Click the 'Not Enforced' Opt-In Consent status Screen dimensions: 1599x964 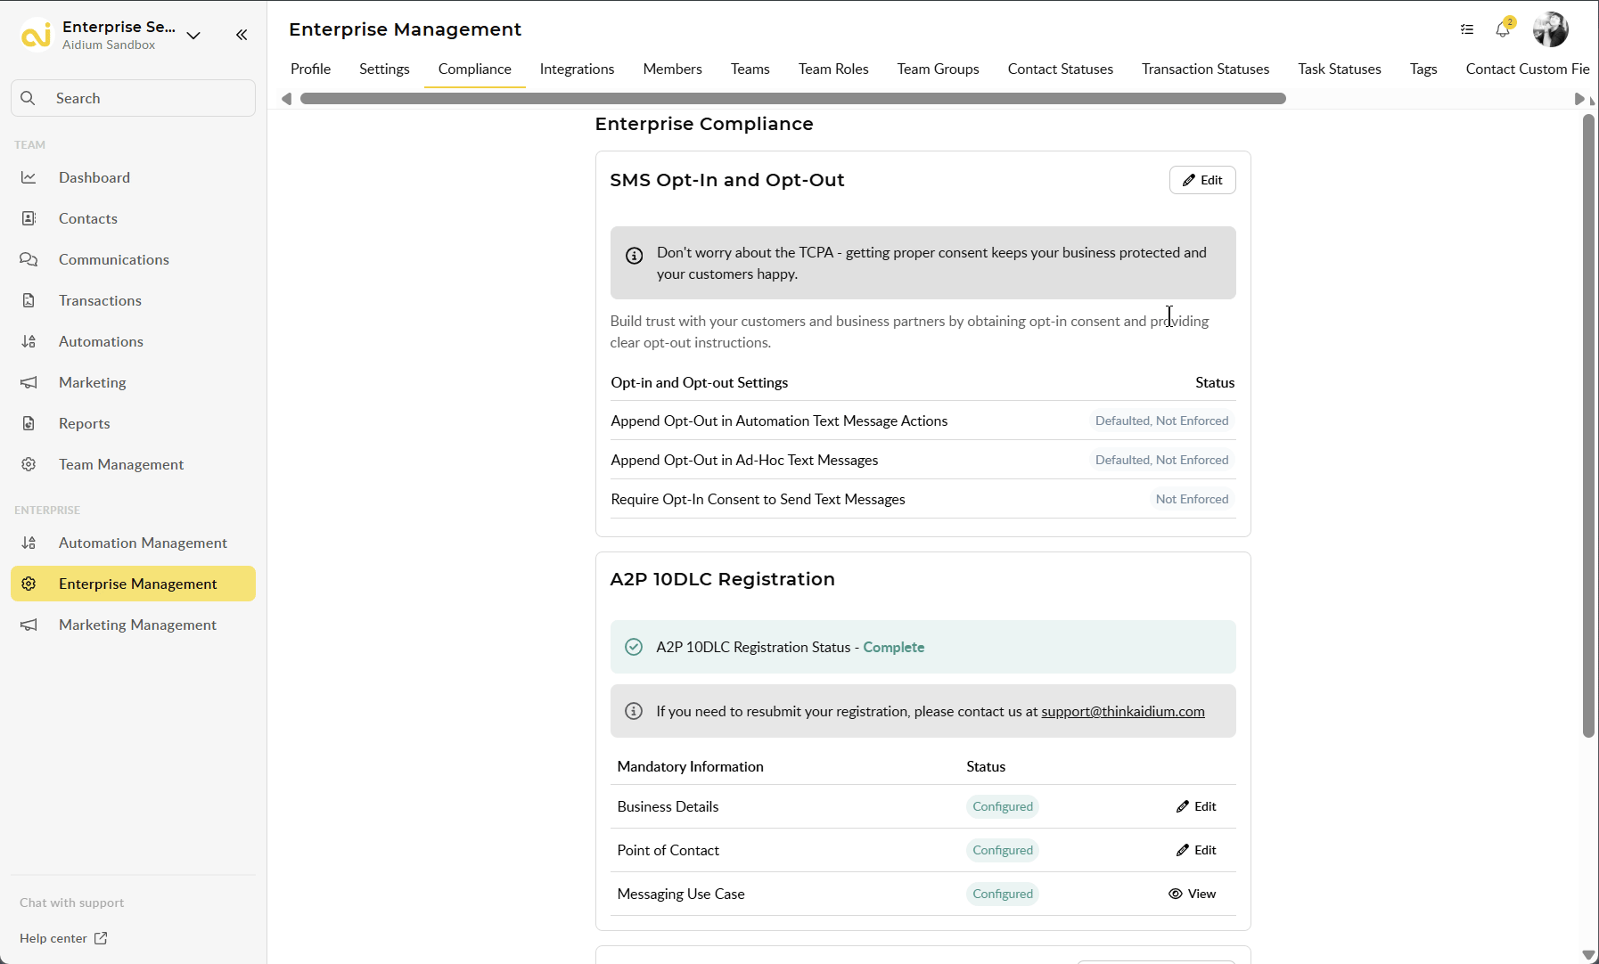1192,499
